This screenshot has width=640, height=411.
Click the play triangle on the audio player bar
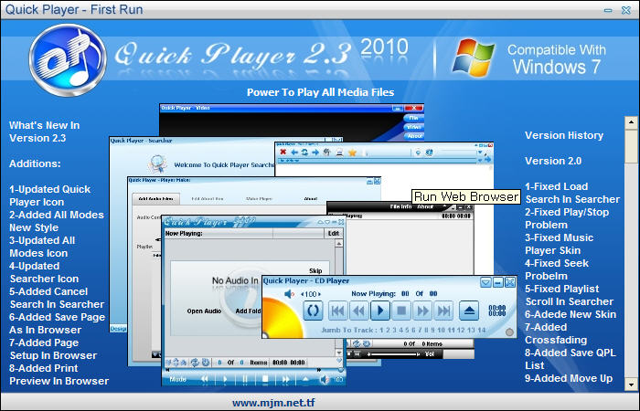coord(225,380)
